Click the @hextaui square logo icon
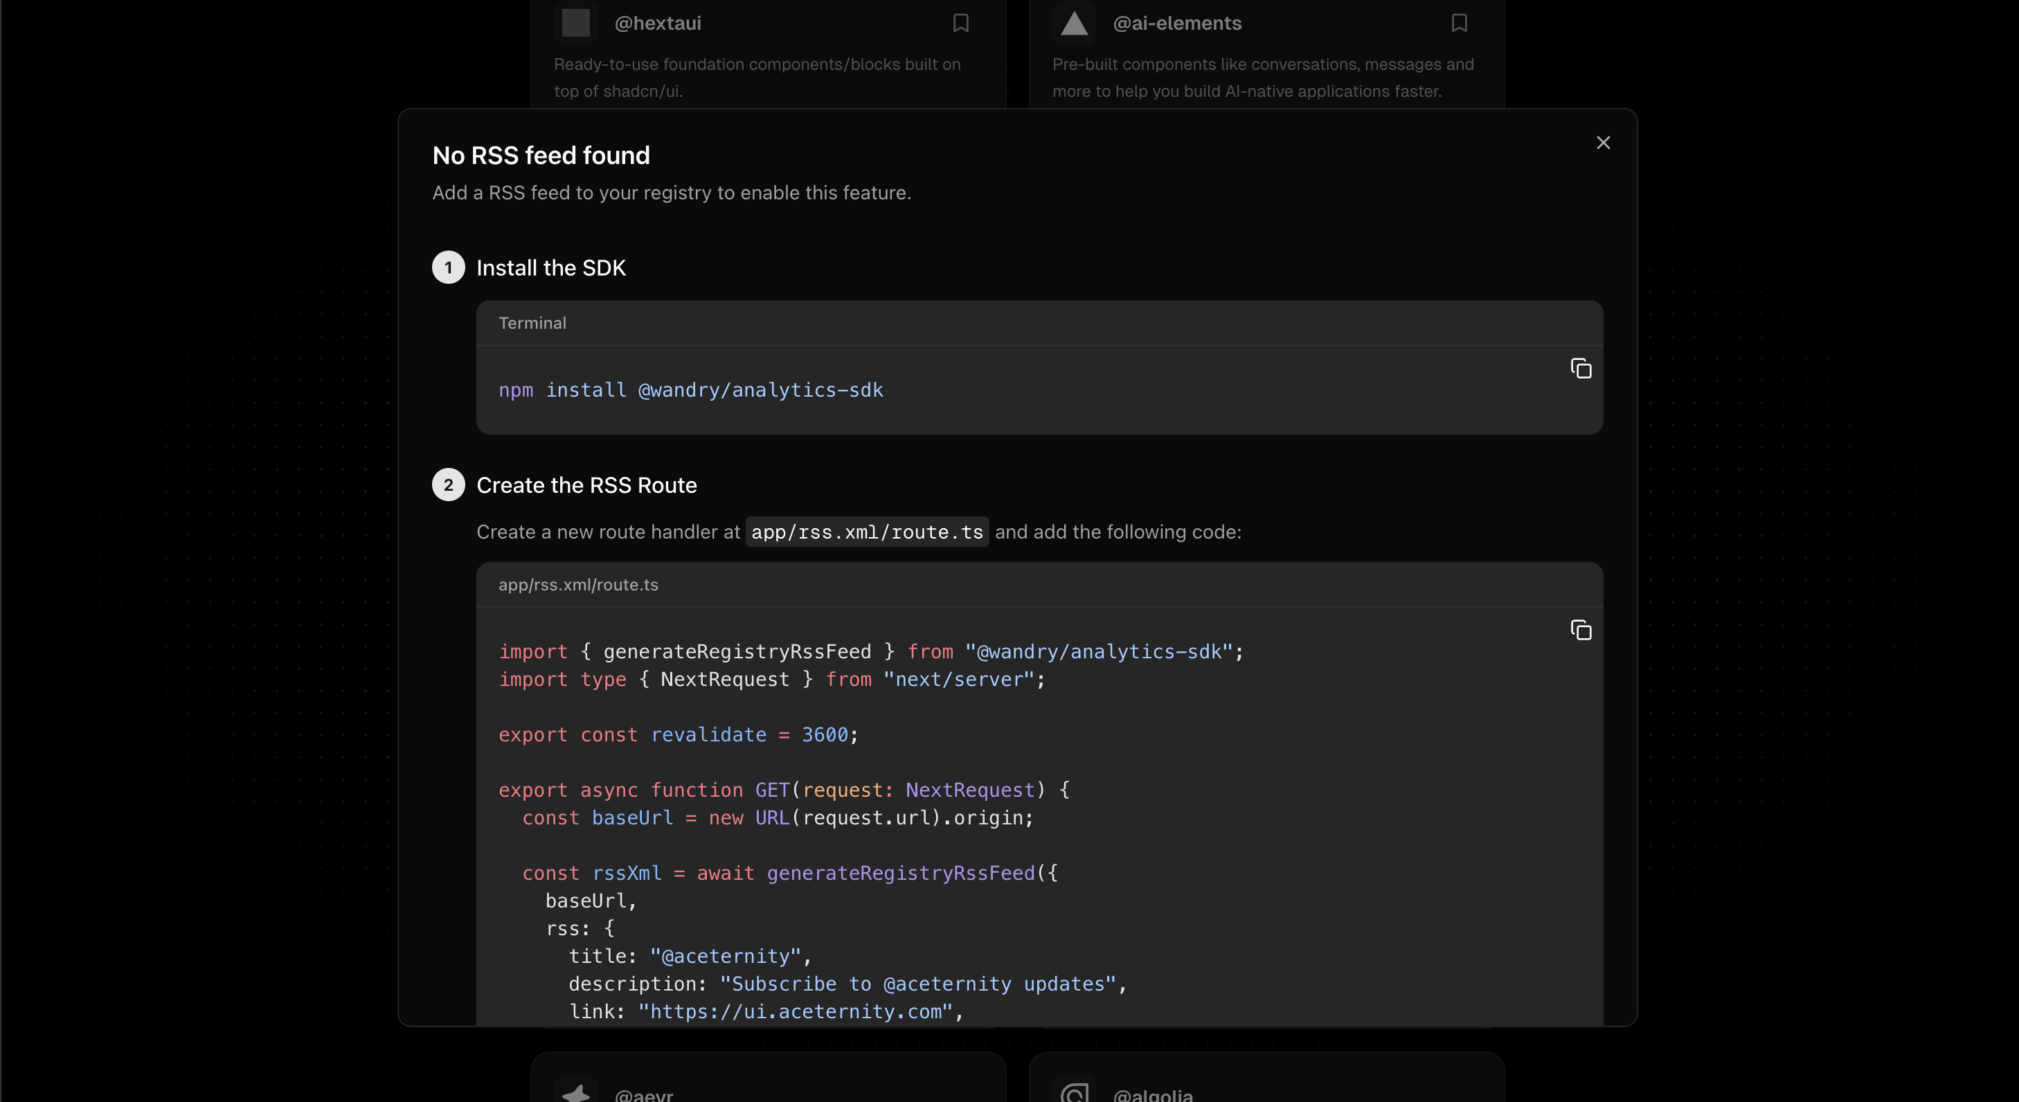 point(576,23)
